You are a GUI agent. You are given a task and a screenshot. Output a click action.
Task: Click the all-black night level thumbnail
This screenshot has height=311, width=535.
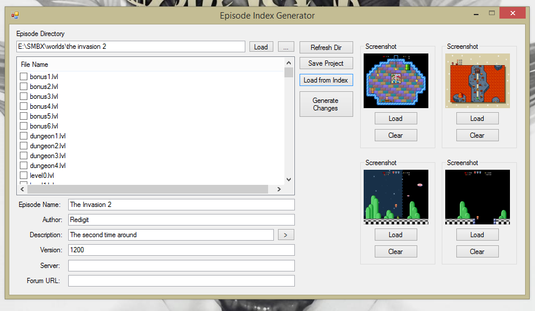coord(477,197)
